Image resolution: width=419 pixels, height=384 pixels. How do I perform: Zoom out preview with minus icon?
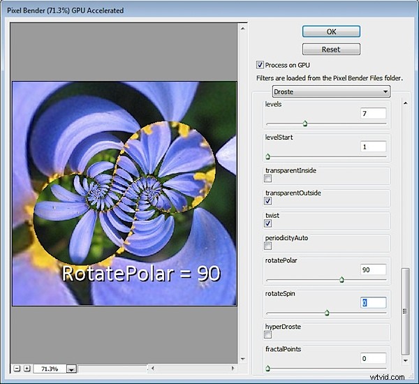[x=17, y=369]
